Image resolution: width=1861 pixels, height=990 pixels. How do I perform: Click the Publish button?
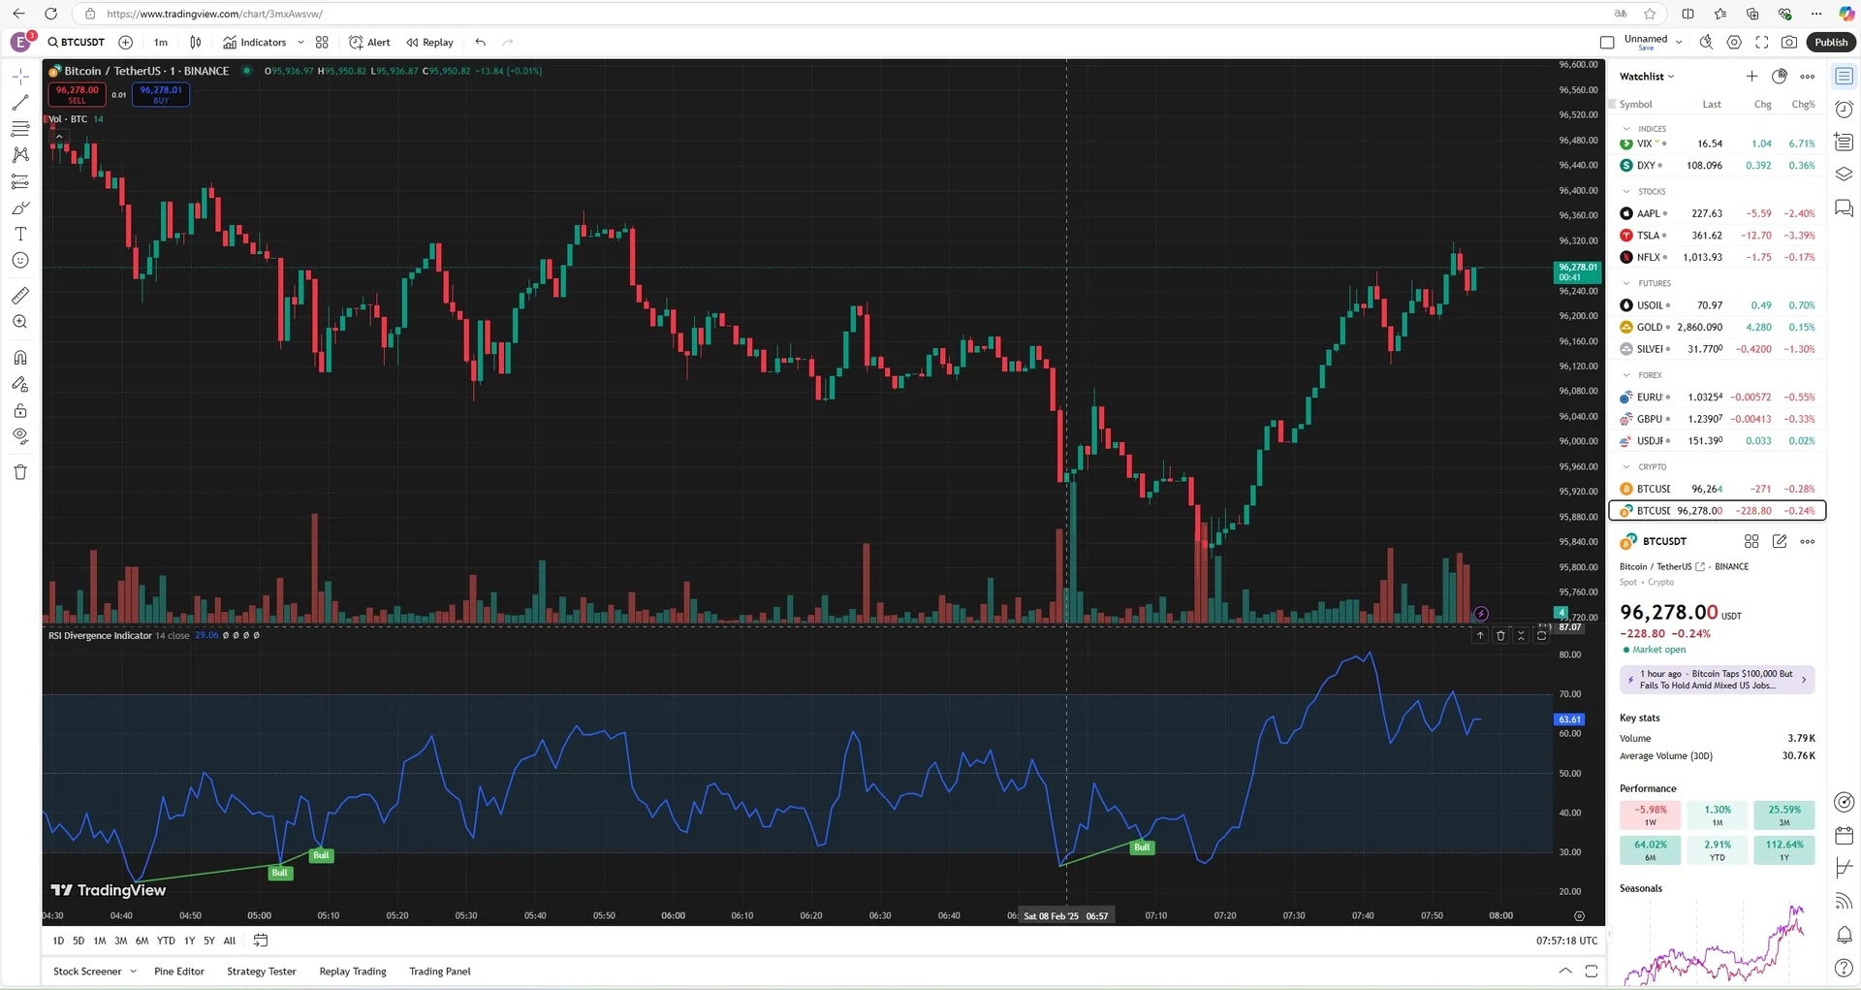pos(1831,43)
